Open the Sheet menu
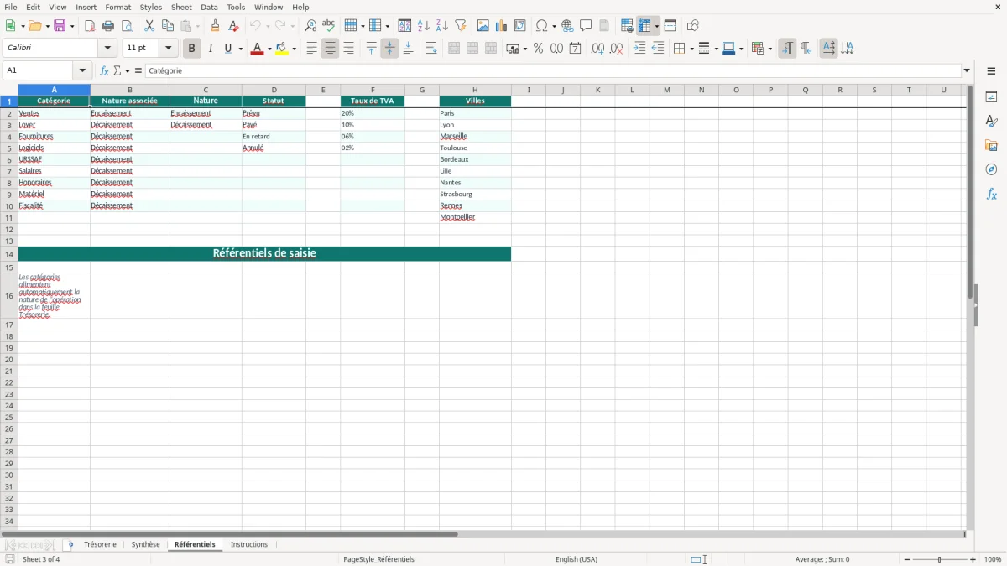This screenshot has height=566, width=1007. (181, 7)
